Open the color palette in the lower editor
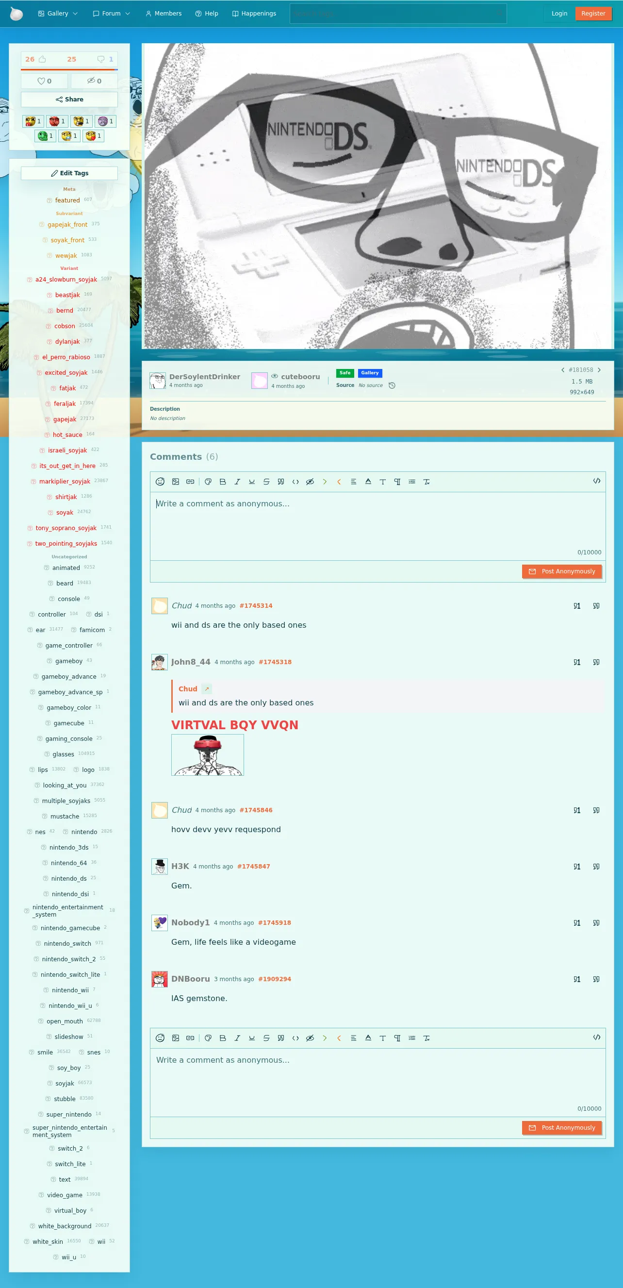Viewport: 623px width, 1288px height. pos(208,1038)
